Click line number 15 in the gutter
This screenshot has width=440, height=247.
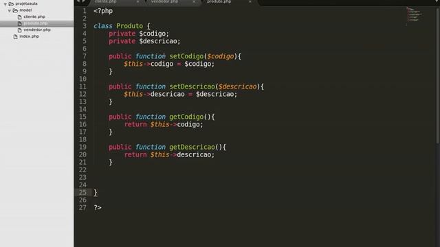[x=82, y=117]
